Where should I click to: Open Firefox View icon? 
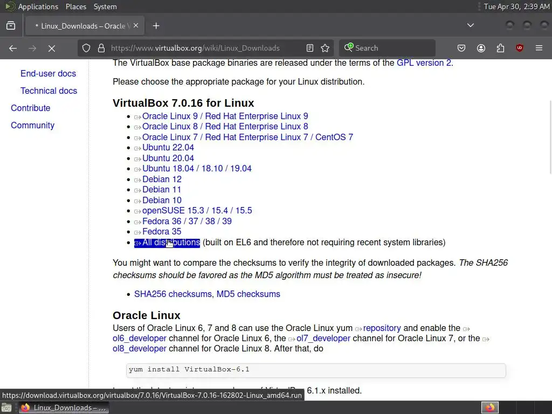(11, 26)
